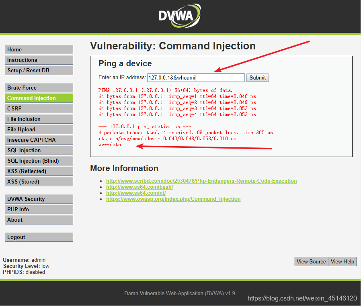The height and width of the screenshot is (306, 361).
Task: Open the About page
Action: (39, 220)
